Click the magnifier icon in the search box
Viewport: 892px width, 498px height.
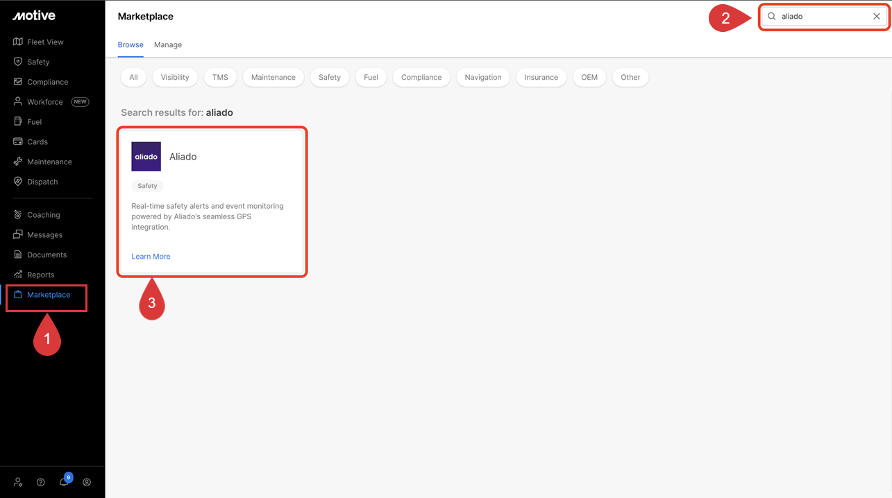pos(771,16)
